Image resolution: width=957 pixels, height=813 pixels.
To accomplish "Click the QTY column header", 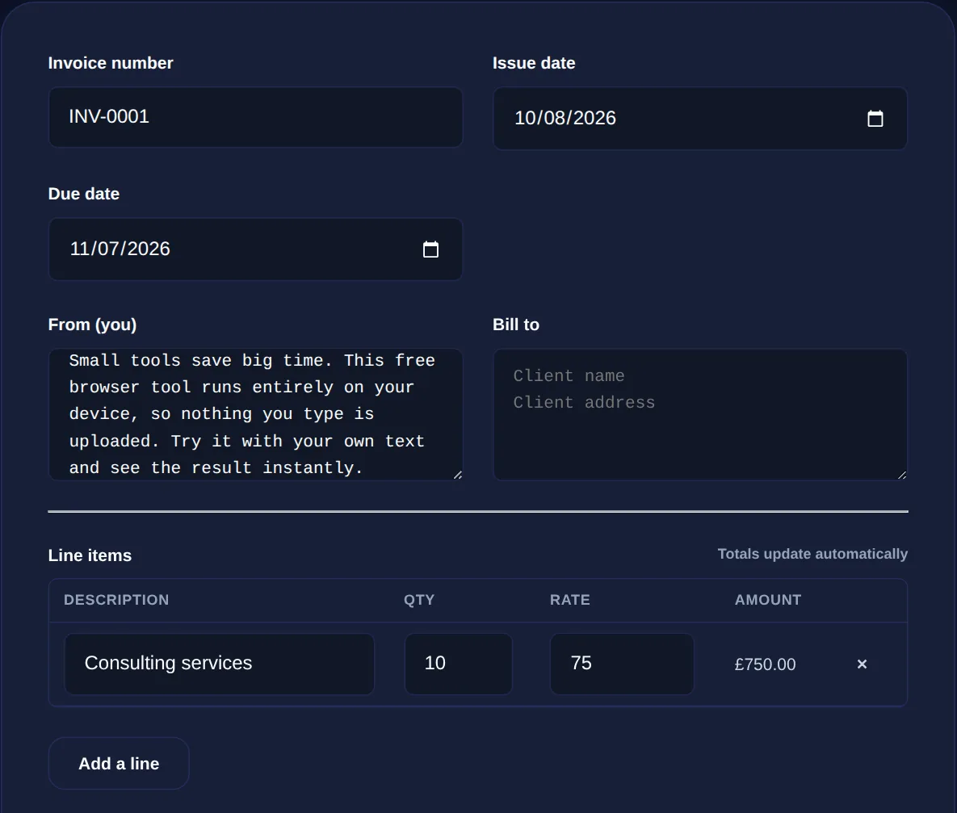I will tap(419, 600).
